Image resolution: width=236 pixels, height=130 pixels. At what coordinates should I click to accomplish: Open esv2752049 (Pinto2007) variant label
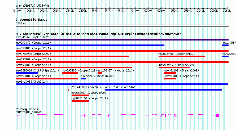click(x=33, y=54)
